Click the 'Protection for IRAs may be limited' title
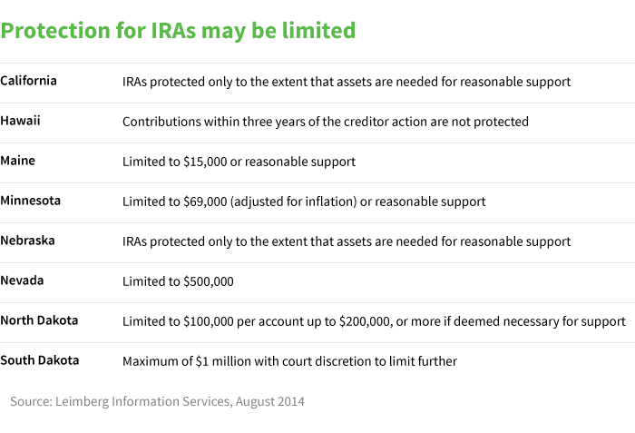This screenshot has width=635, height=433. [x=178, y=31]
